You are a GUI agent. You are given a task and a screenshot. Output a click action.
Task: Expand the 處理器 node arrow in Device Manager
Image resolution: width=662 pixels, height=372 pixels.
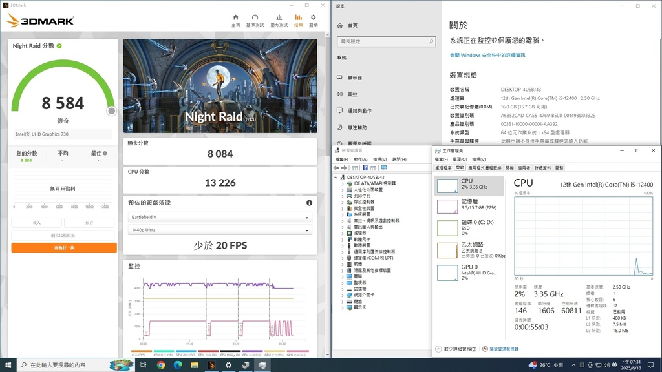343,232
